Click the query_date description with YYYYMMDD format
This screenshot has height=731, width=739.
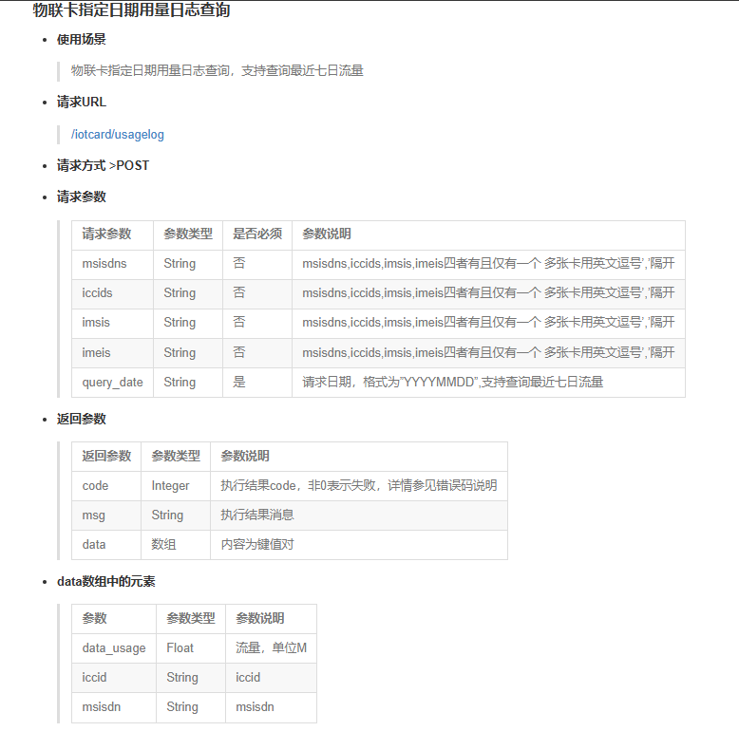point(453,383)
